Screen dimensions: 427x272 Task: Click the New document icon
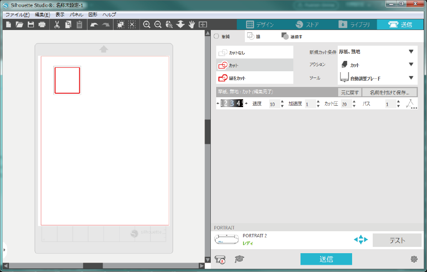click(9, 25)
